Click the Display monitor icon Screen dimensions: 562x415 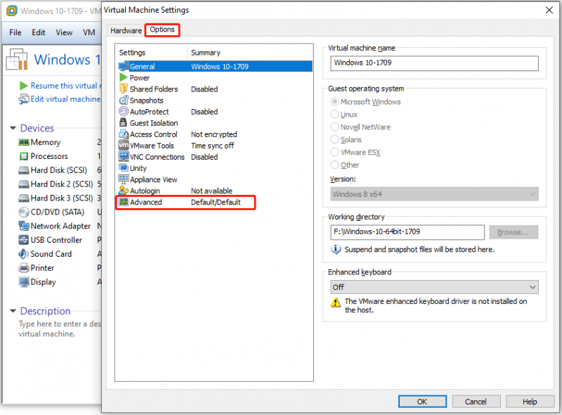24,282
